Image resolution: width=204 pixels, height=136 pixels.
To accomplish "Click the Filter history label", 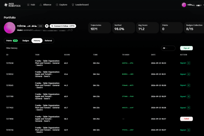I will coord(12,48).
